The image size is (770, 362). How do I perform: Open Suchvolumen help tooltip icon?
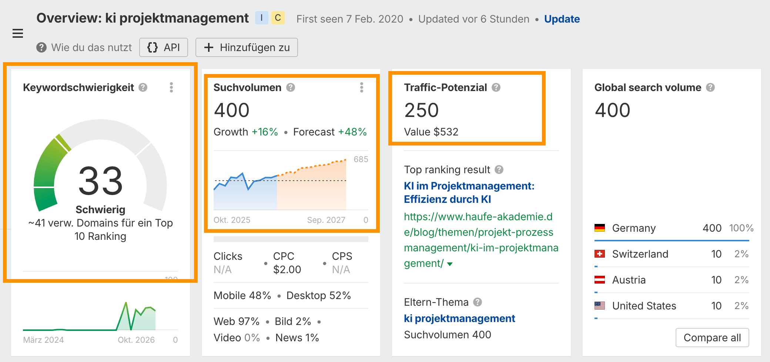tap(291, 87)
